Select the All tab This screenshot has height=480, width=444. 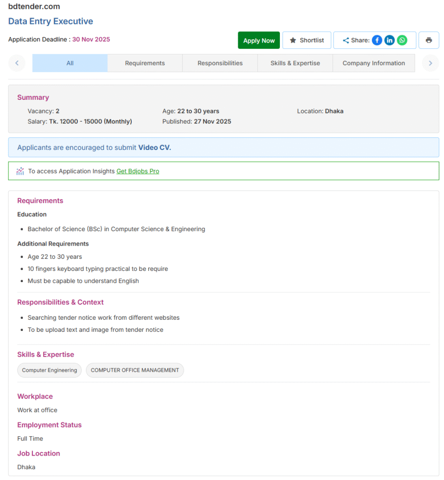pos(70,63)
